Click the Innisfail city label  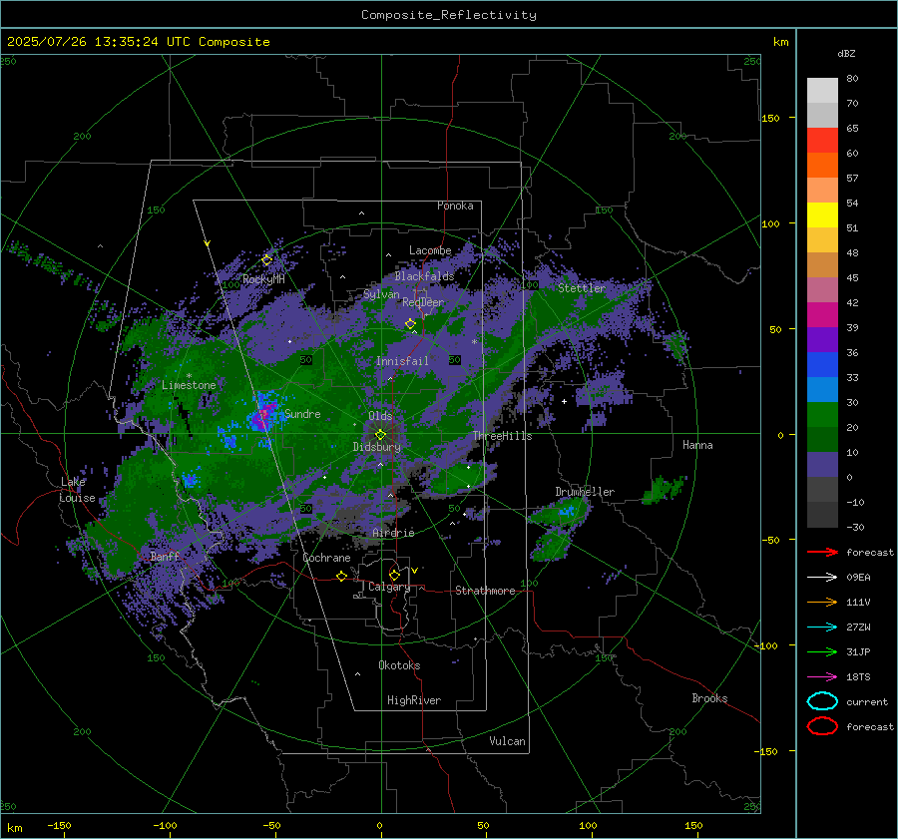(402, 361)
